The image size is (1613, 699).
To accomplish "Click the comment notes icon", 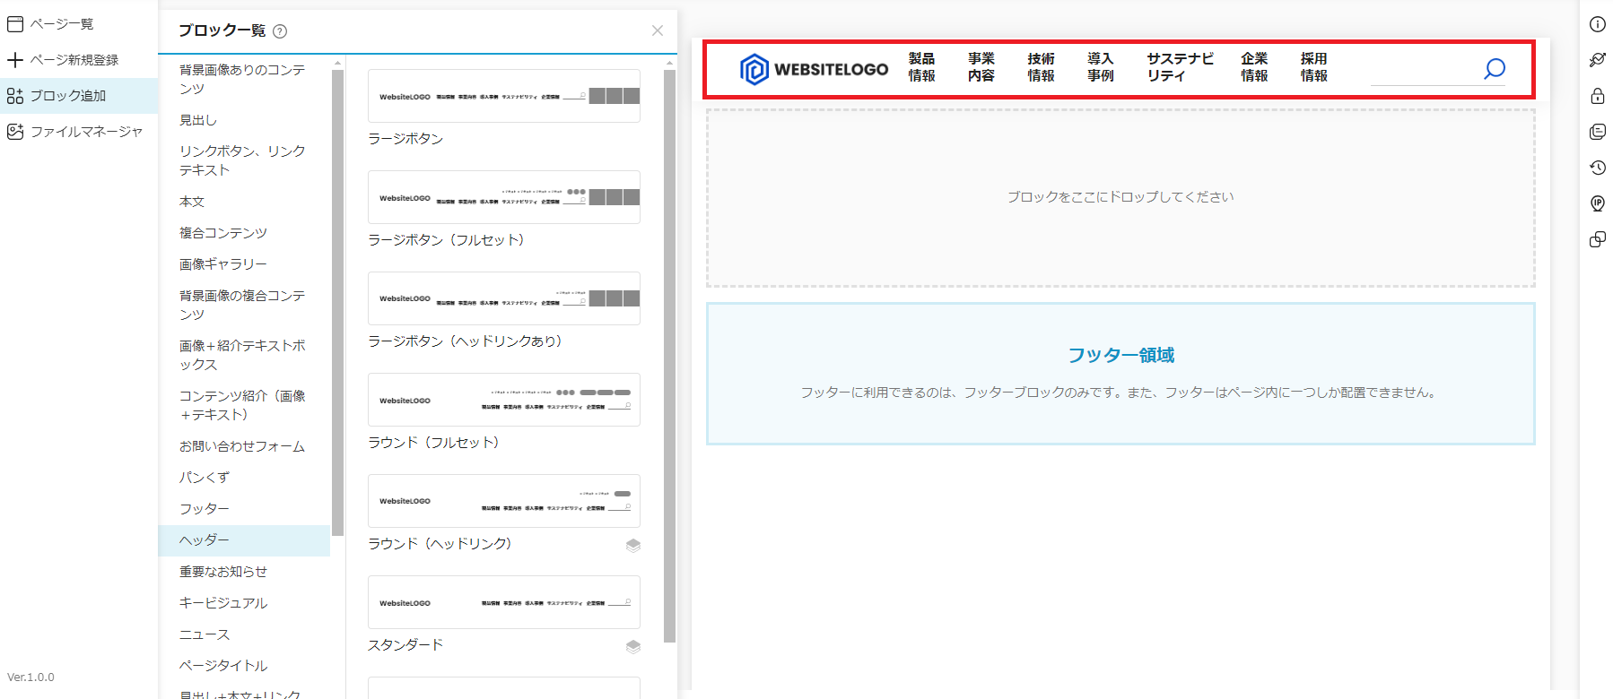I will coord(1598,132).
